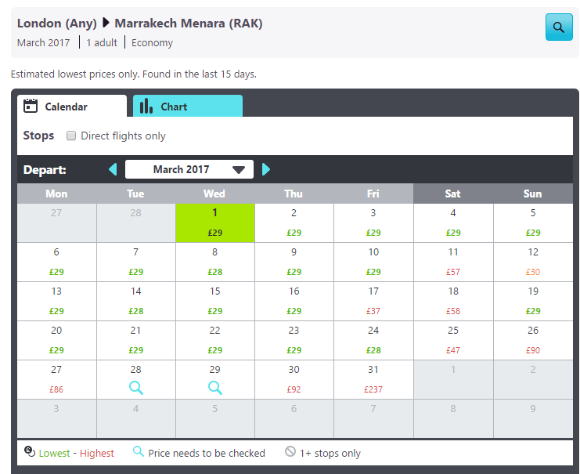
Task: Click the 'March 2017' search summary text
Action: click(43, 42)
